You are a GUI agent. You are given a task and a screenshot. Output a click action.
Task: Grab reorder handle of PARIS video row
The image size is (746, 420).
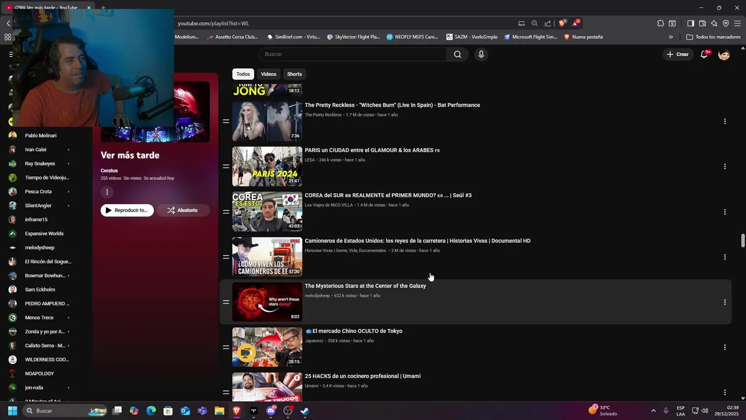pos(226,166)
